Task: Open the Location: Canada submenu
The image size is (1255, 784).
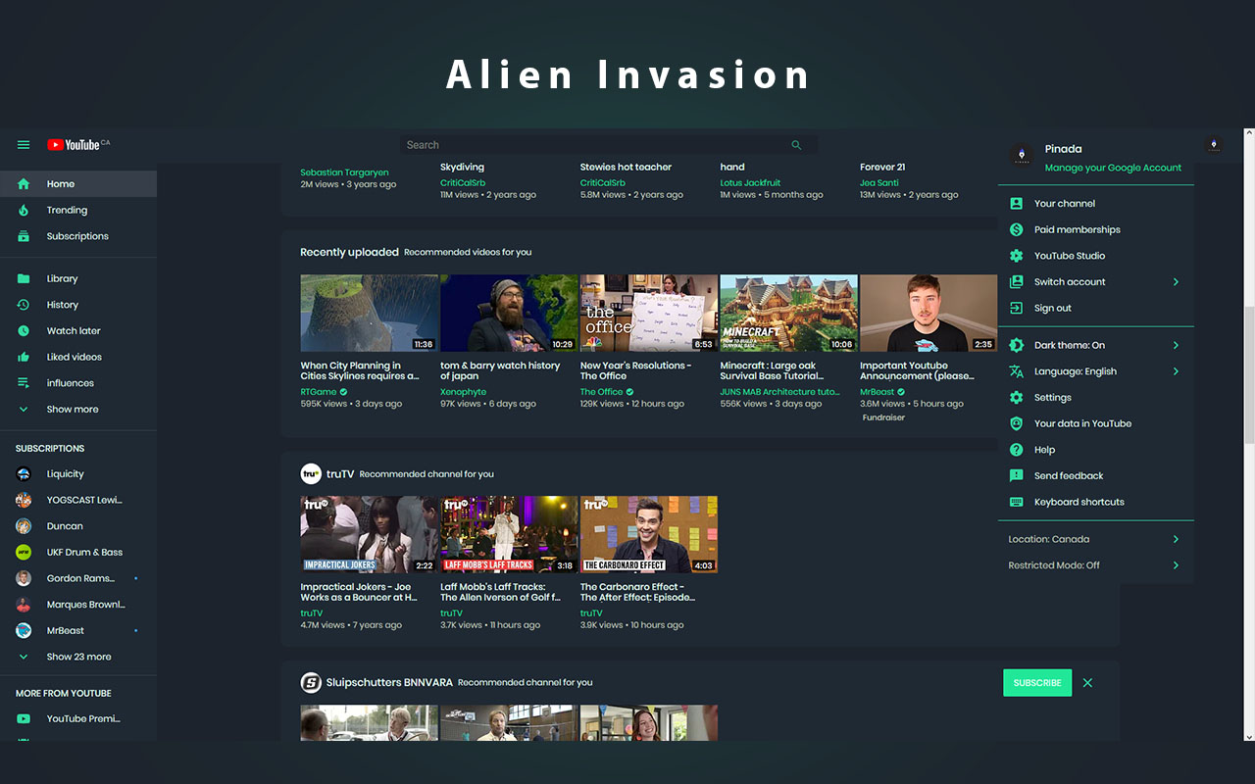Action: point(1095,539)
